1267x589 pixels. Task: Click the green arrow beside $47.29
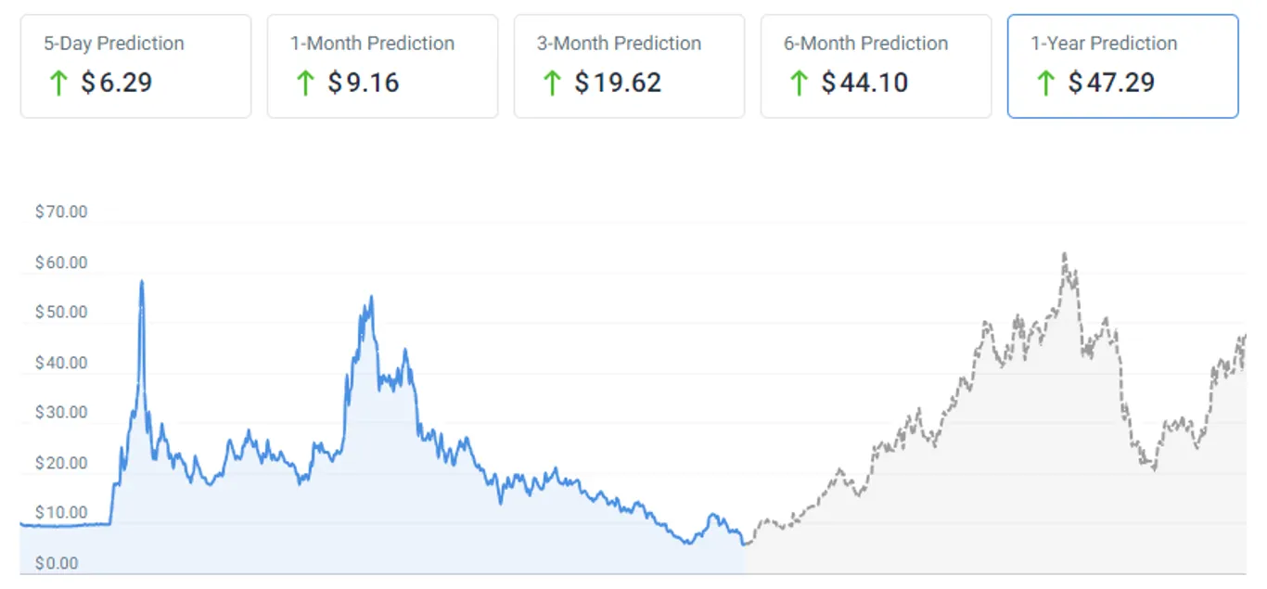coord(1044,83)
